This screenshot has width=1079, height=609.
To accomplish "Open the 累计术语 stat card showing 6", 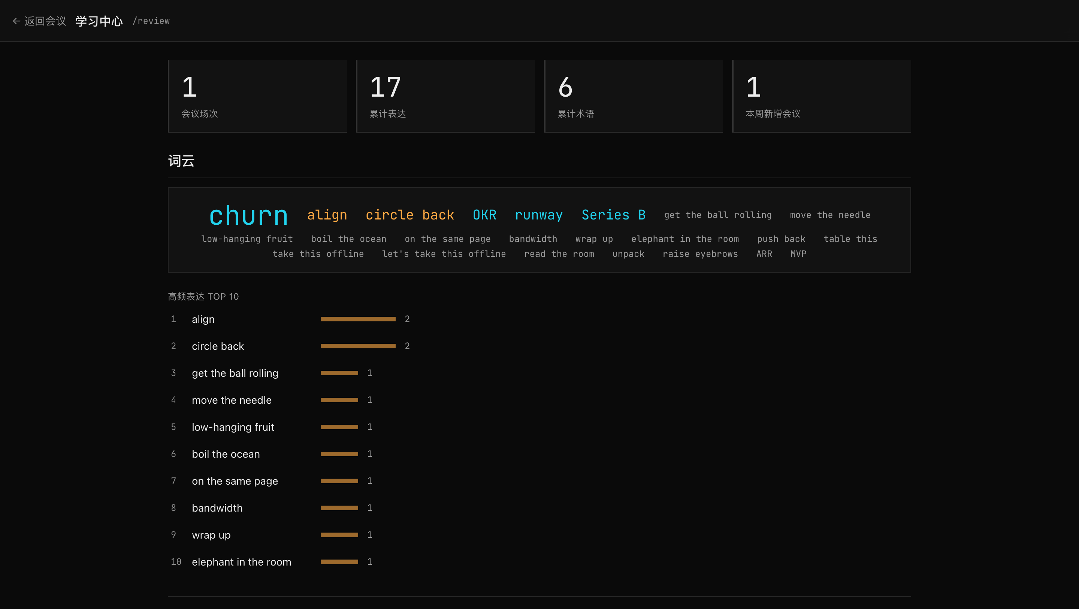I will coord(633,96).
